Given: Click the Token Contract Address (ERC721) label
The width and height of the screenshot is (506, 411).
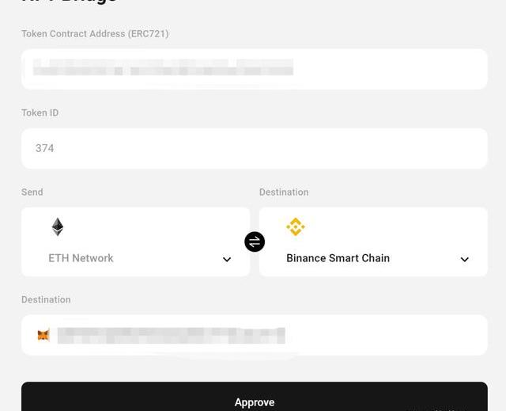Looking at the screenshot, I should click(x=95, y=34).
